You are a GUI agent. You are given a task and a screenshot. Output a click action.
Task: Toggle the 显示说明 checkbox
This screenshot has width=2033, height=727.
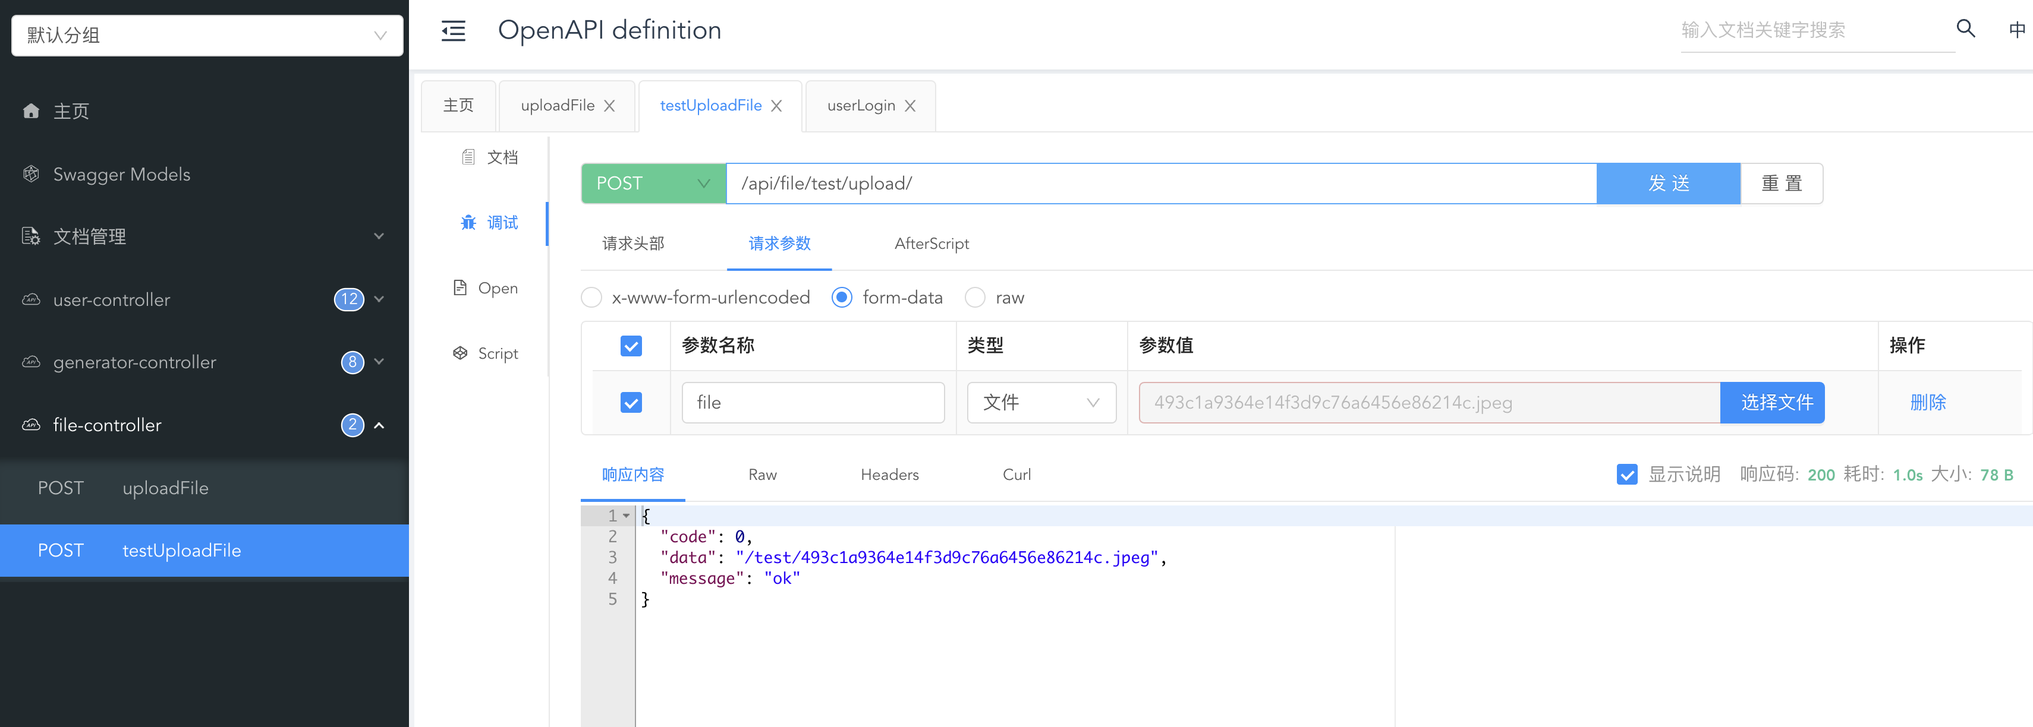[1626, 475]
